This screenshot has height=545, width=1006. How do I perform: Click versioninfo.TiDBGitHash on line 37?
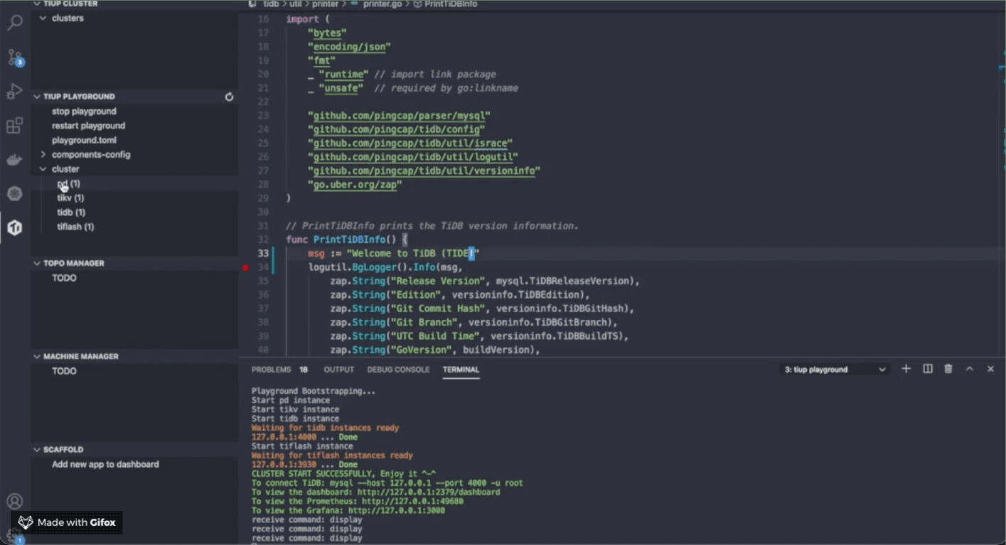[x=562, y=309]
